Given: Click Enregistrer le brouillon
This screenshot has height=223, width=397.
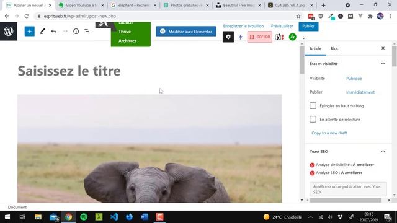Looking at the screenshot, I should (x=243, y=26).
